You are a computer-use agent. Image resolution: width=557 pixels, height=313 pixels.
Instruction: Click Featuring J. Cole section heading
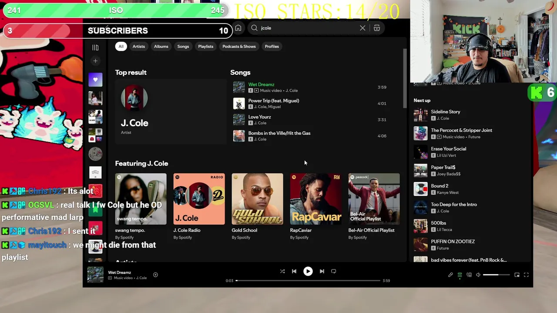[141, 163]
